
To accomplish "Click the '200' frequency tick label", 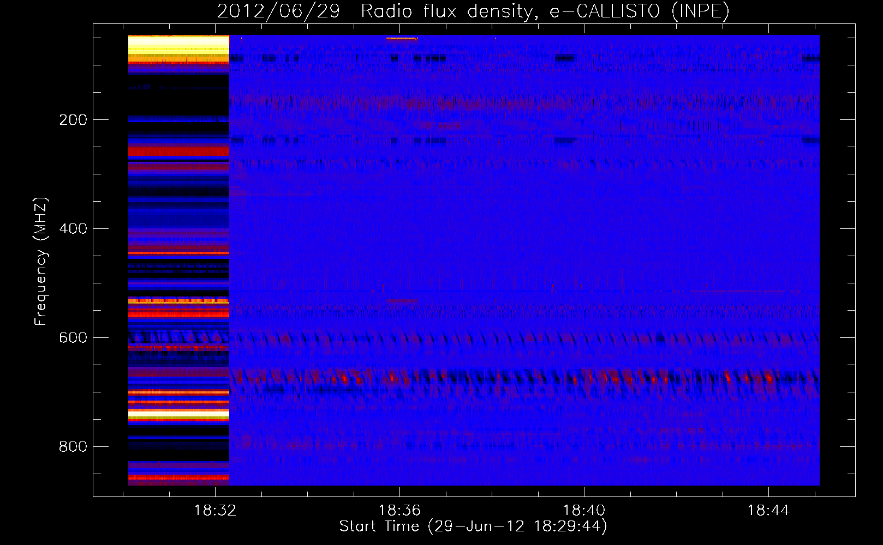I will (73, 120).
